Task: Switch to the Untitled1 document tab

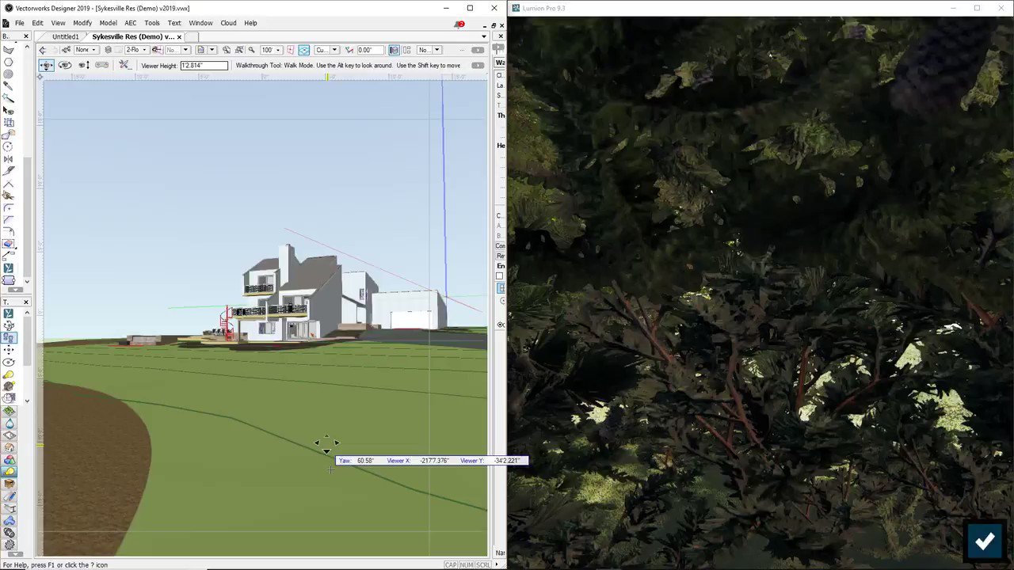Action: [x=65, y=36]
